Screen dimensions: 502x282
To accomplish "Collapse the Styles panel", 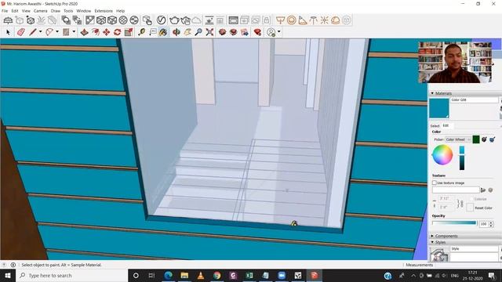I will click(432, 242).
